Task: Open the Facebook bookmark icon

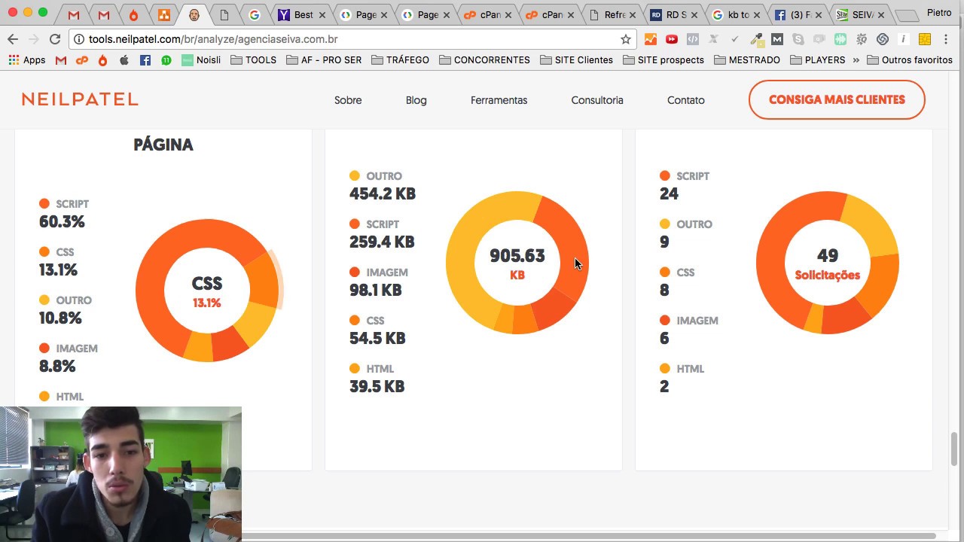Action: [145, 60]
